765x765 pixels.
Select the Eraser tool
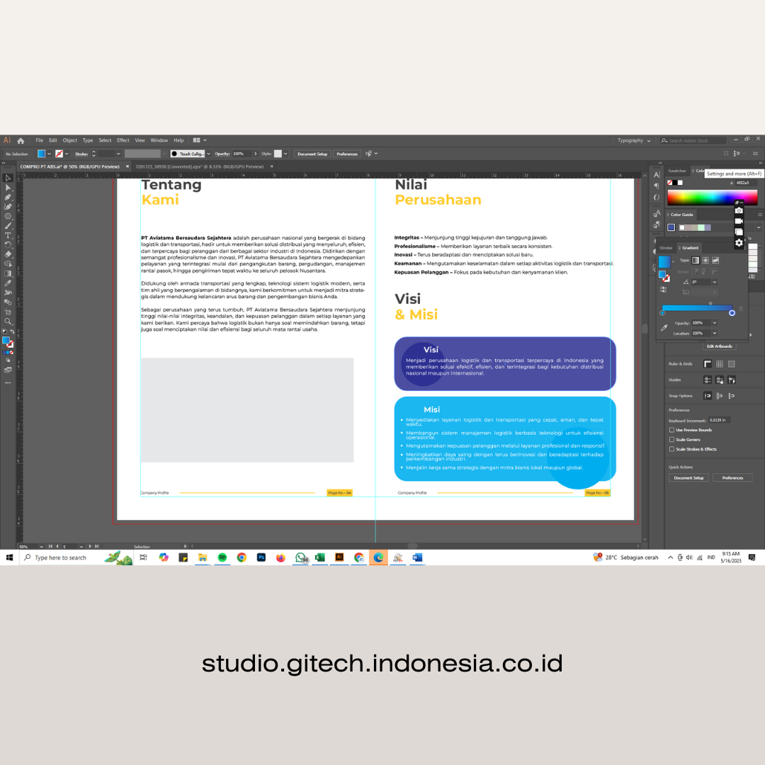[x=8, y=254]
